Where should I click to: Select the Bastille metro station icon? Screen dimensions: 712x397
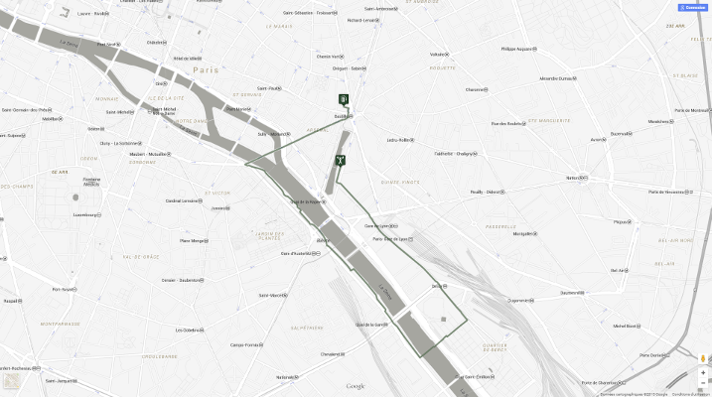click(351, 116)
